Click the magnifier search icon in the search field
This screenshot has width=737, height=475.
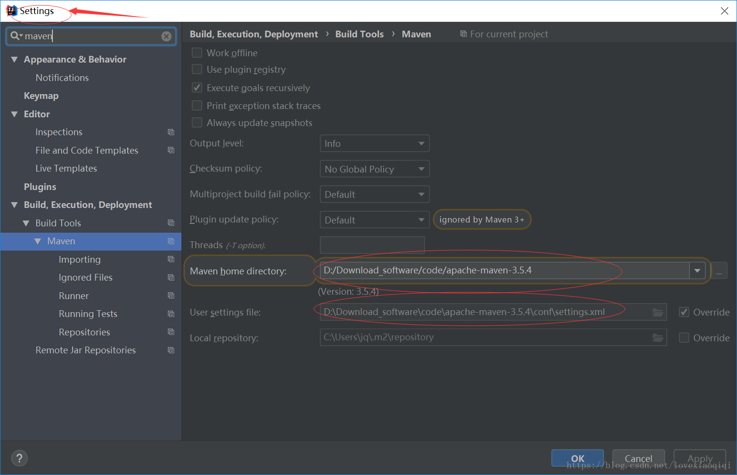point(15,36)
